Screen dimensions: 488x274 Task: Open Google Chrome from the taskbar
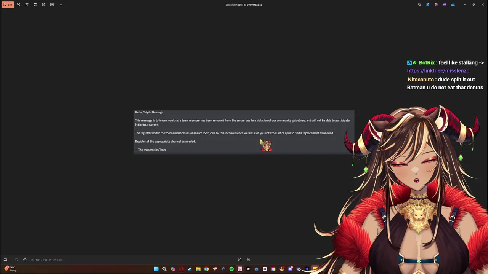206,269
